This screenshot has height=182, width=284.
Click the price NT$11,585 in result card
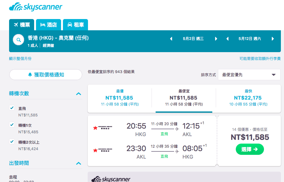coord(250,137)
